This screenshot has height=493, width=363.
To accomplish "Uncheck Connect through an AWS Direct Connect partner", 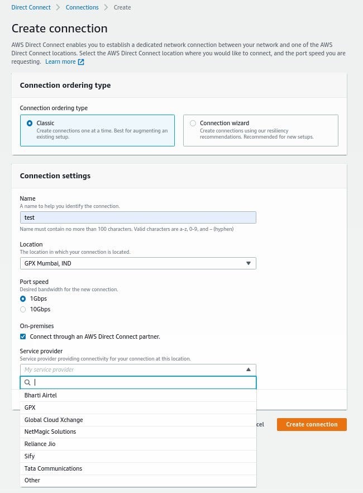I will pos(23,336).
